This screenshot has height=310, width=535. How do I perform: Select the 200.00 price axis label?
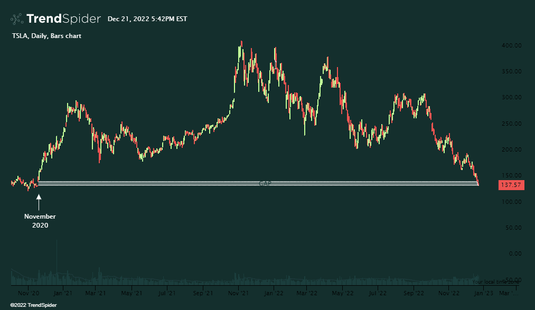point(511,149)
